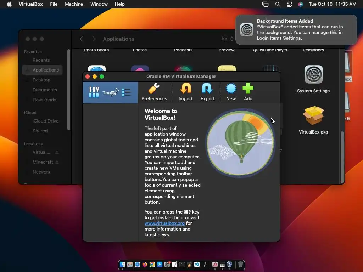Click the pin icon on Tools item
This screenshot has height=272, width=363.
(x=115, y=92)
